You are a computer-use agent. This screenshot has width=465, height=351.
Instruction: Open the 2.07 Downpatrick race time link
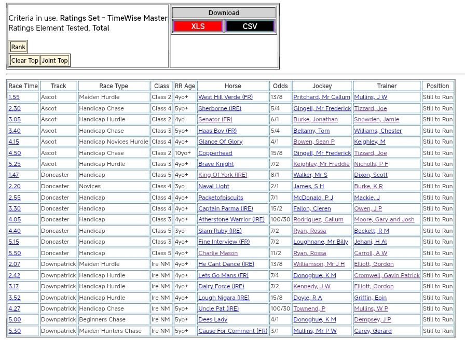coord(14,264)
